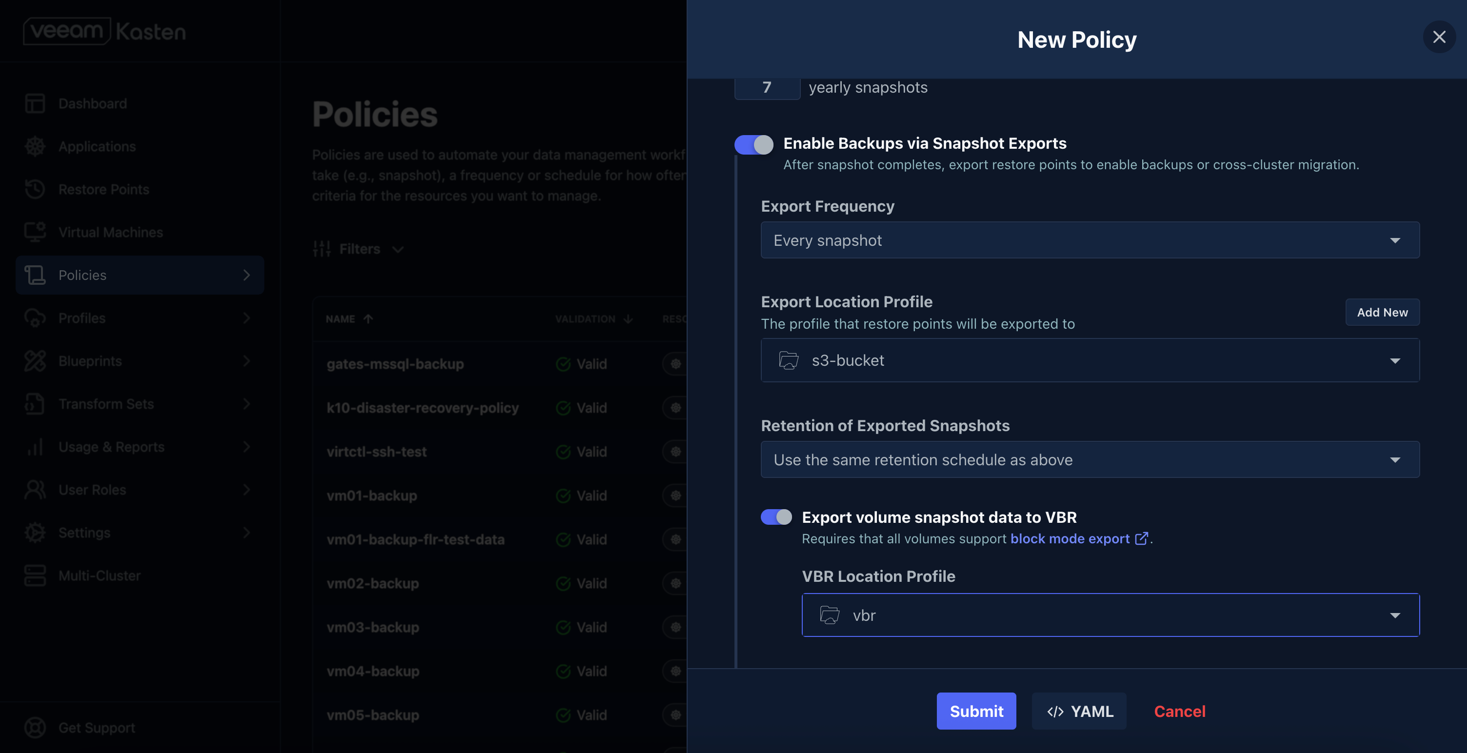
Task: Disable Enable Backups via Snapshot Exports
Action: (x=753, y=145)
